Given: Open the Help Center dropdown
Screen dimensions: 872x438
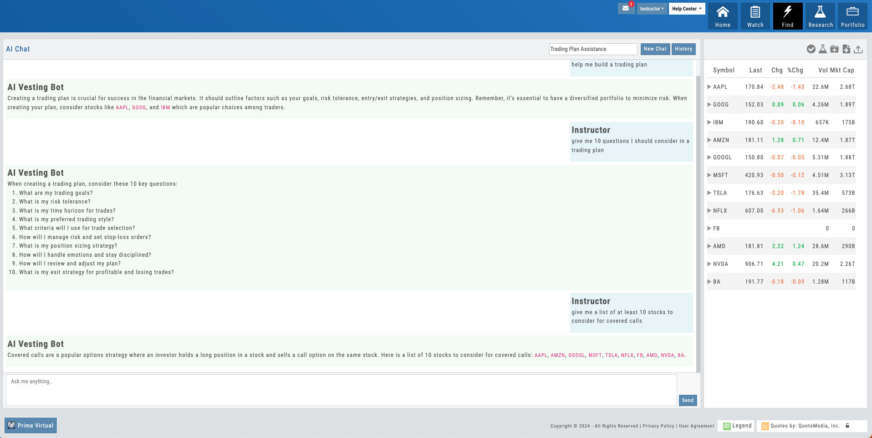Looking at the screenshot, I should (x=687, y=9).
